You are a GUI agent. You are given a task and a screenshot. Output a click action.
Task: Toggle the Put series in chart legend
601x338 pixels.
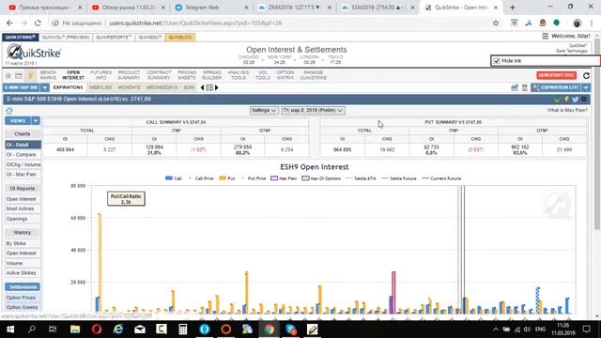point(226,178)
